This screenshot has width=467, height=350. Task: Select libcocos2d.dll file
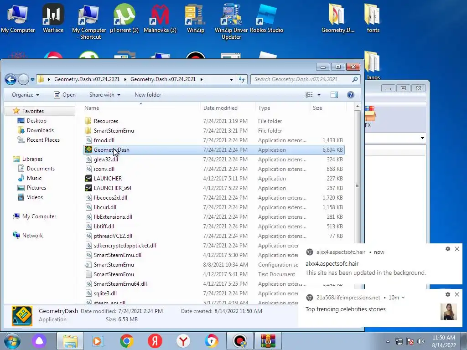tap(213, 198)
